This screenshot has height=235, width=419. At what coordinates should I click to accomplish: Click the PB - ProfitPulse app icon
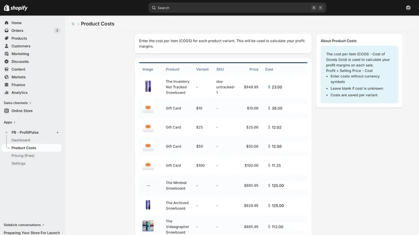point(6,132)
